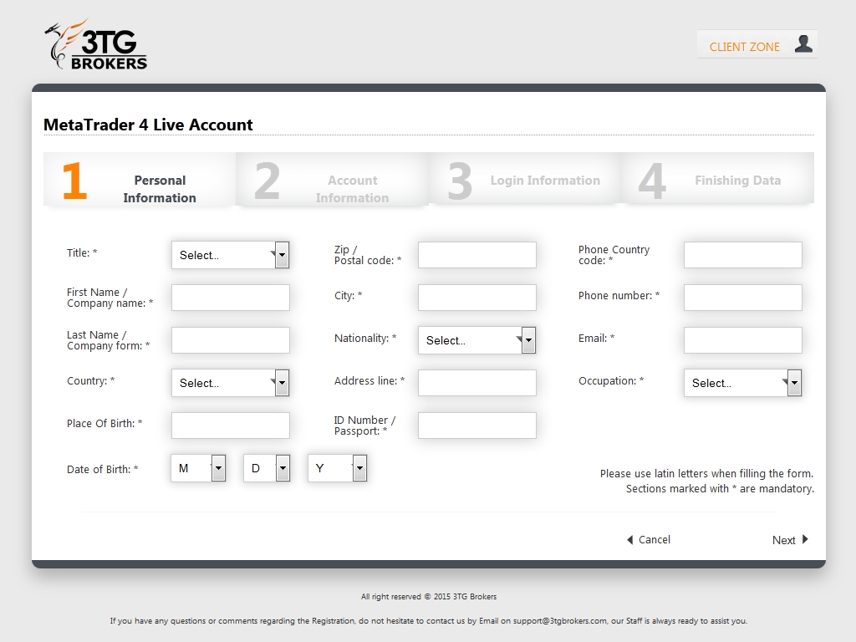
Task: Click the 3TG Brokers dragon logo
Action: (x=96, y=45)
